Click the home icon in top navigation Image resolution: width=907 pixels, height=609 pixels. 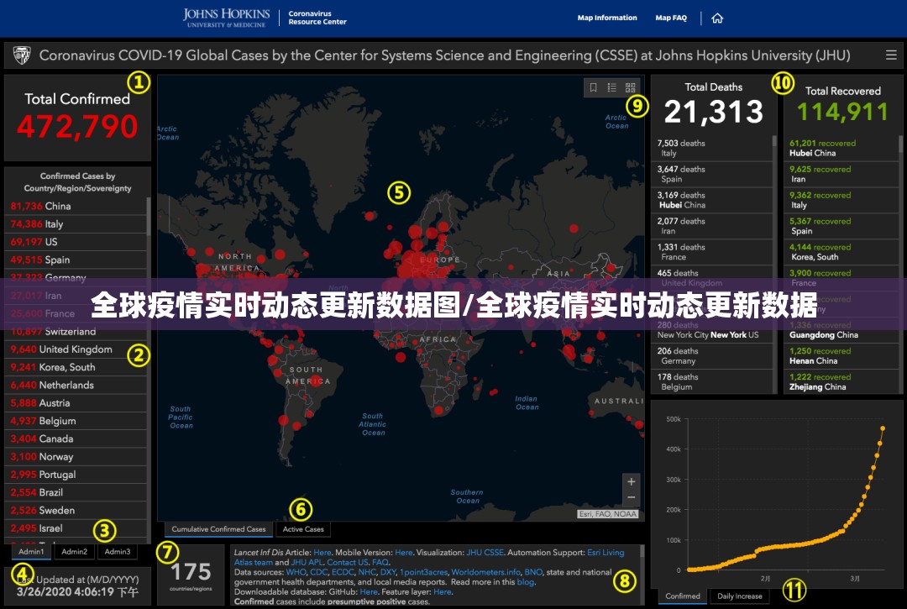point(716,18)
